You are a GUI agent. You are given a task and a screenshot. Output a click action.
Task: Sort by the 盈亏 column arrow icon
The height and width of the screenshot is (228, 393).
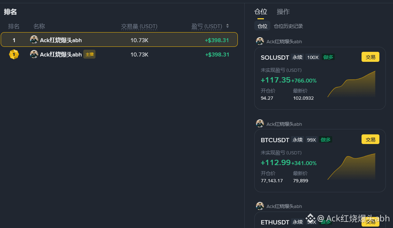[x=227, y=26]
